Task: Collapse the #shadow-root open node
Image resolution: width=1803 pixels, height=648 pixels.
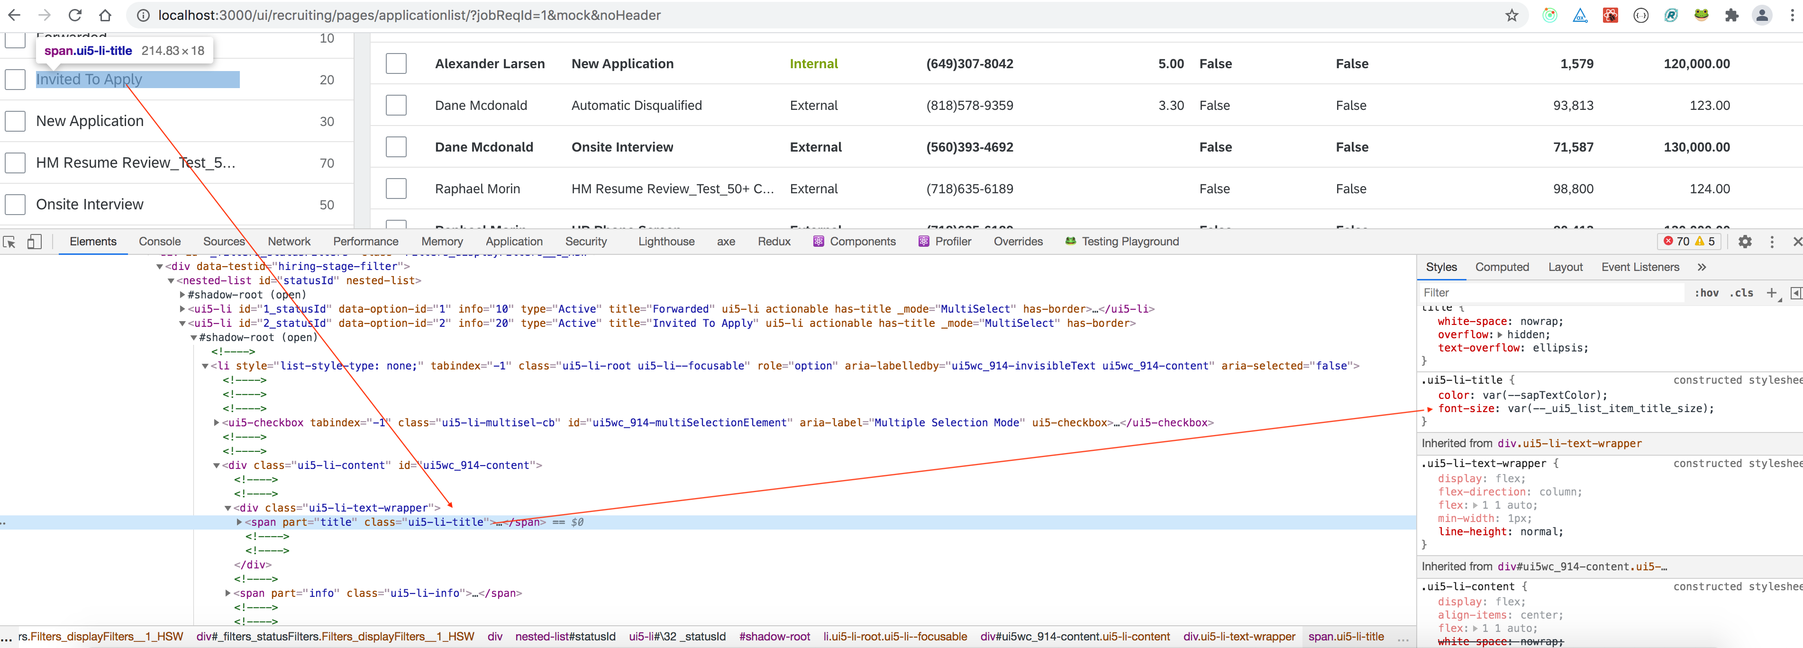Action: click(x=194, y=337)
